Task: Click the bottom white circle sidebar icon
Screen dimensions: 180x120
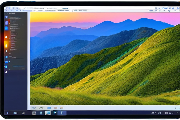Action: [x=6, y=72]
